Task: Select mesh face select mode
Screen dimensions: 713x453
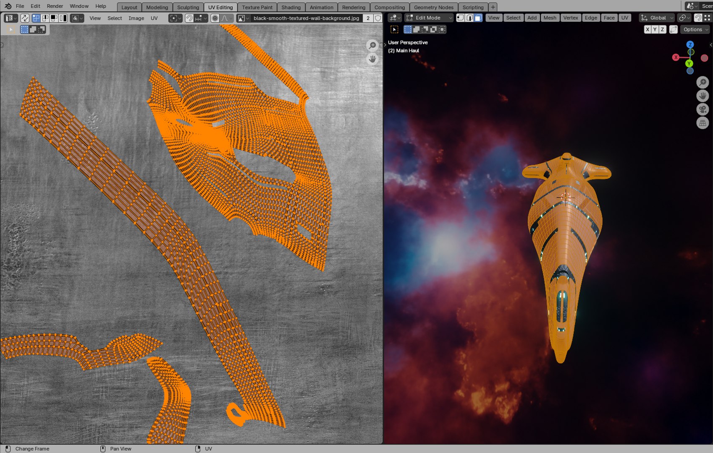Action: pyautogui.click(x=478, y=18)
